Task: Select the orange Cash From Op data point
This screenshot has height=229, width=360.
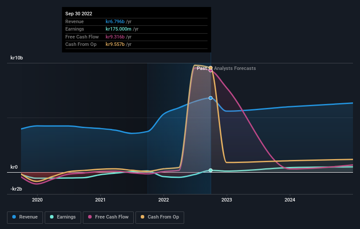Action: [210, 68]
